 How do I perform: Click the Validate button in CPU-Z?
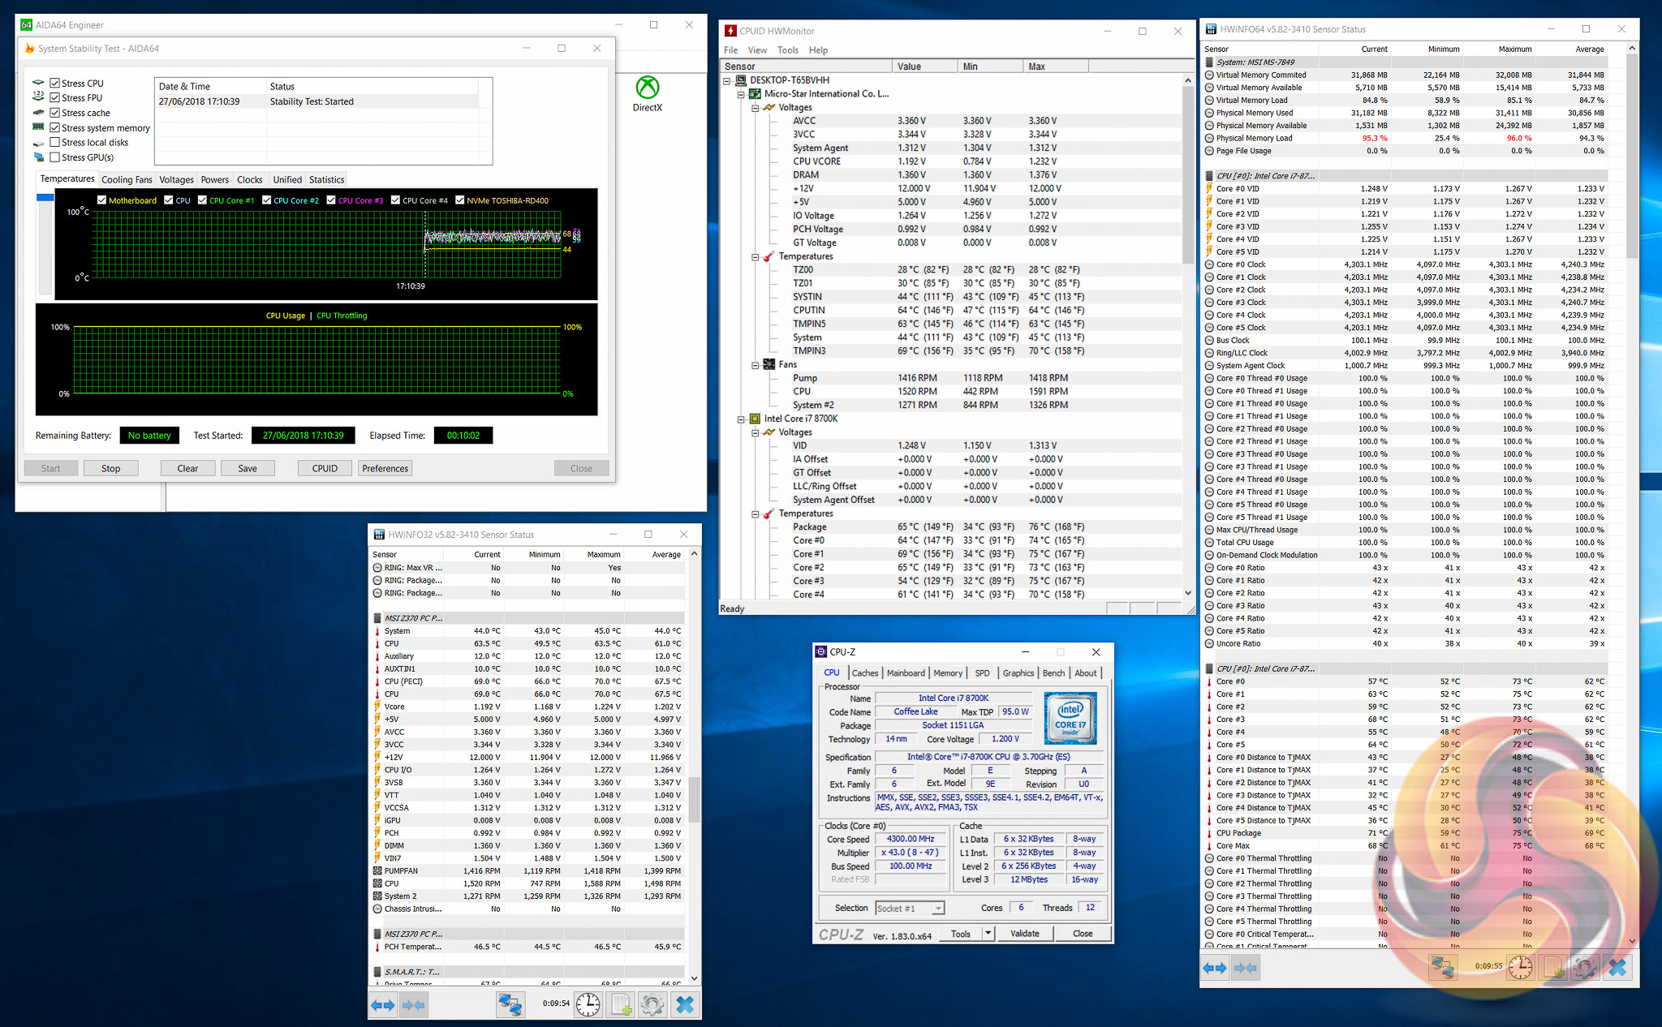coord(1024,934)
